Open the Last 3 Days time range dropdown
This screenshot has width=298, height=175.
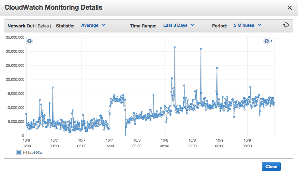coord(179,25)
